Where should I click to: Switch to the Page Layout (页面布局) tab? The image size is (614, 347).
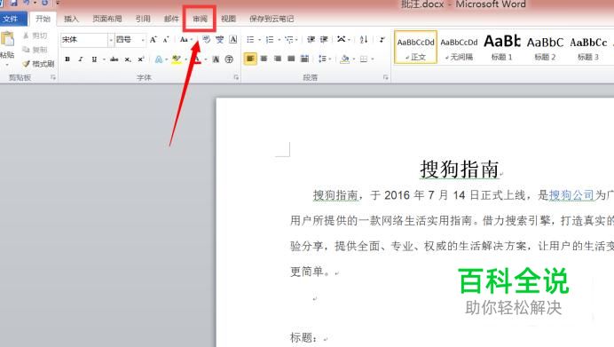[106, 19]
